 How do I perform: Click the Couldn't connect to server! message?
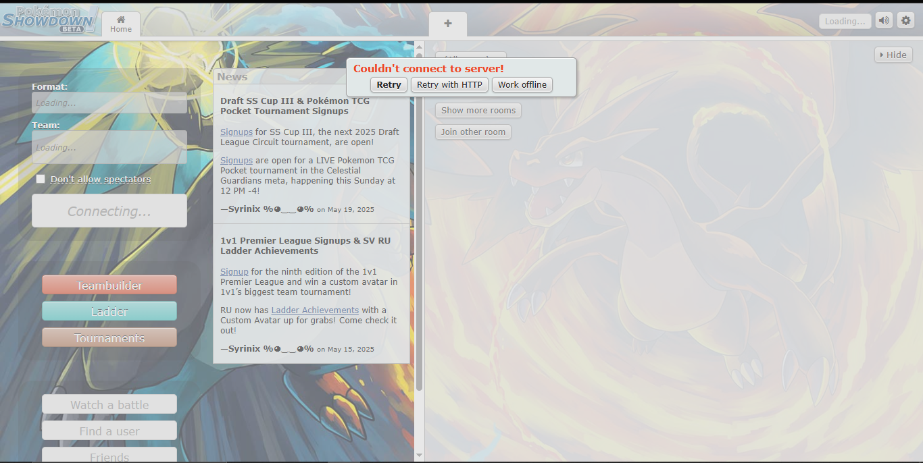tap(428, 68)
